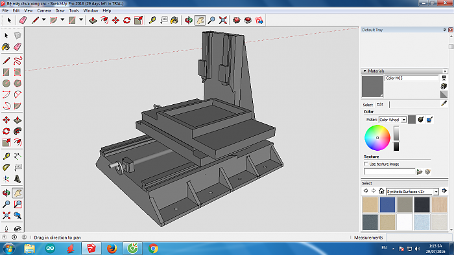Image resolution: width=454 pixels, height=255 pixels.
Task: Open Extension Warehouse from top toolbar
Action: point(248,20)
